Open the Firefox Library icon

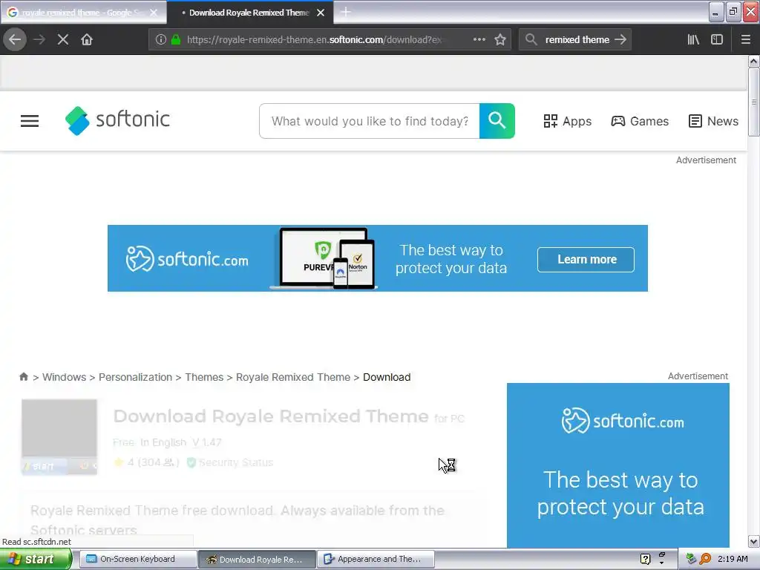(693, 39)
